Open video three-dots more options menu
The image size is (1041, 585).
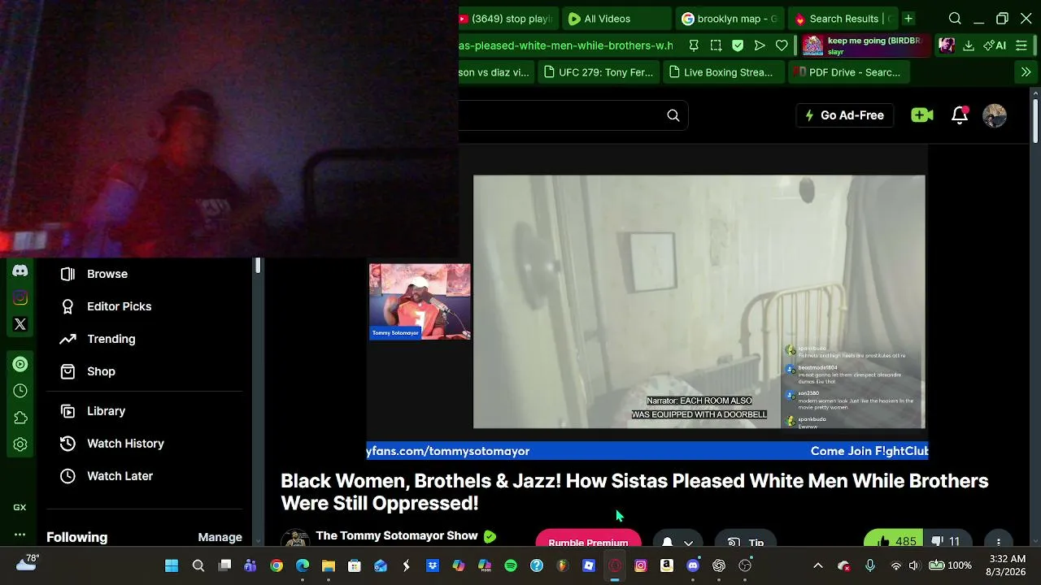(999, 541)
